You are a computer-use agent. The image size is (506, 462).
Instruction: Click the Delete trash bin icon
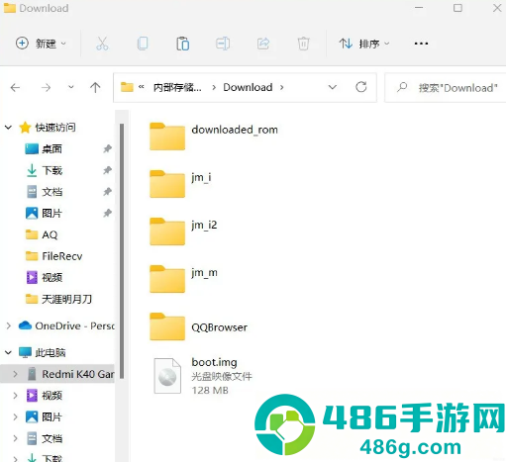point(303,44)
